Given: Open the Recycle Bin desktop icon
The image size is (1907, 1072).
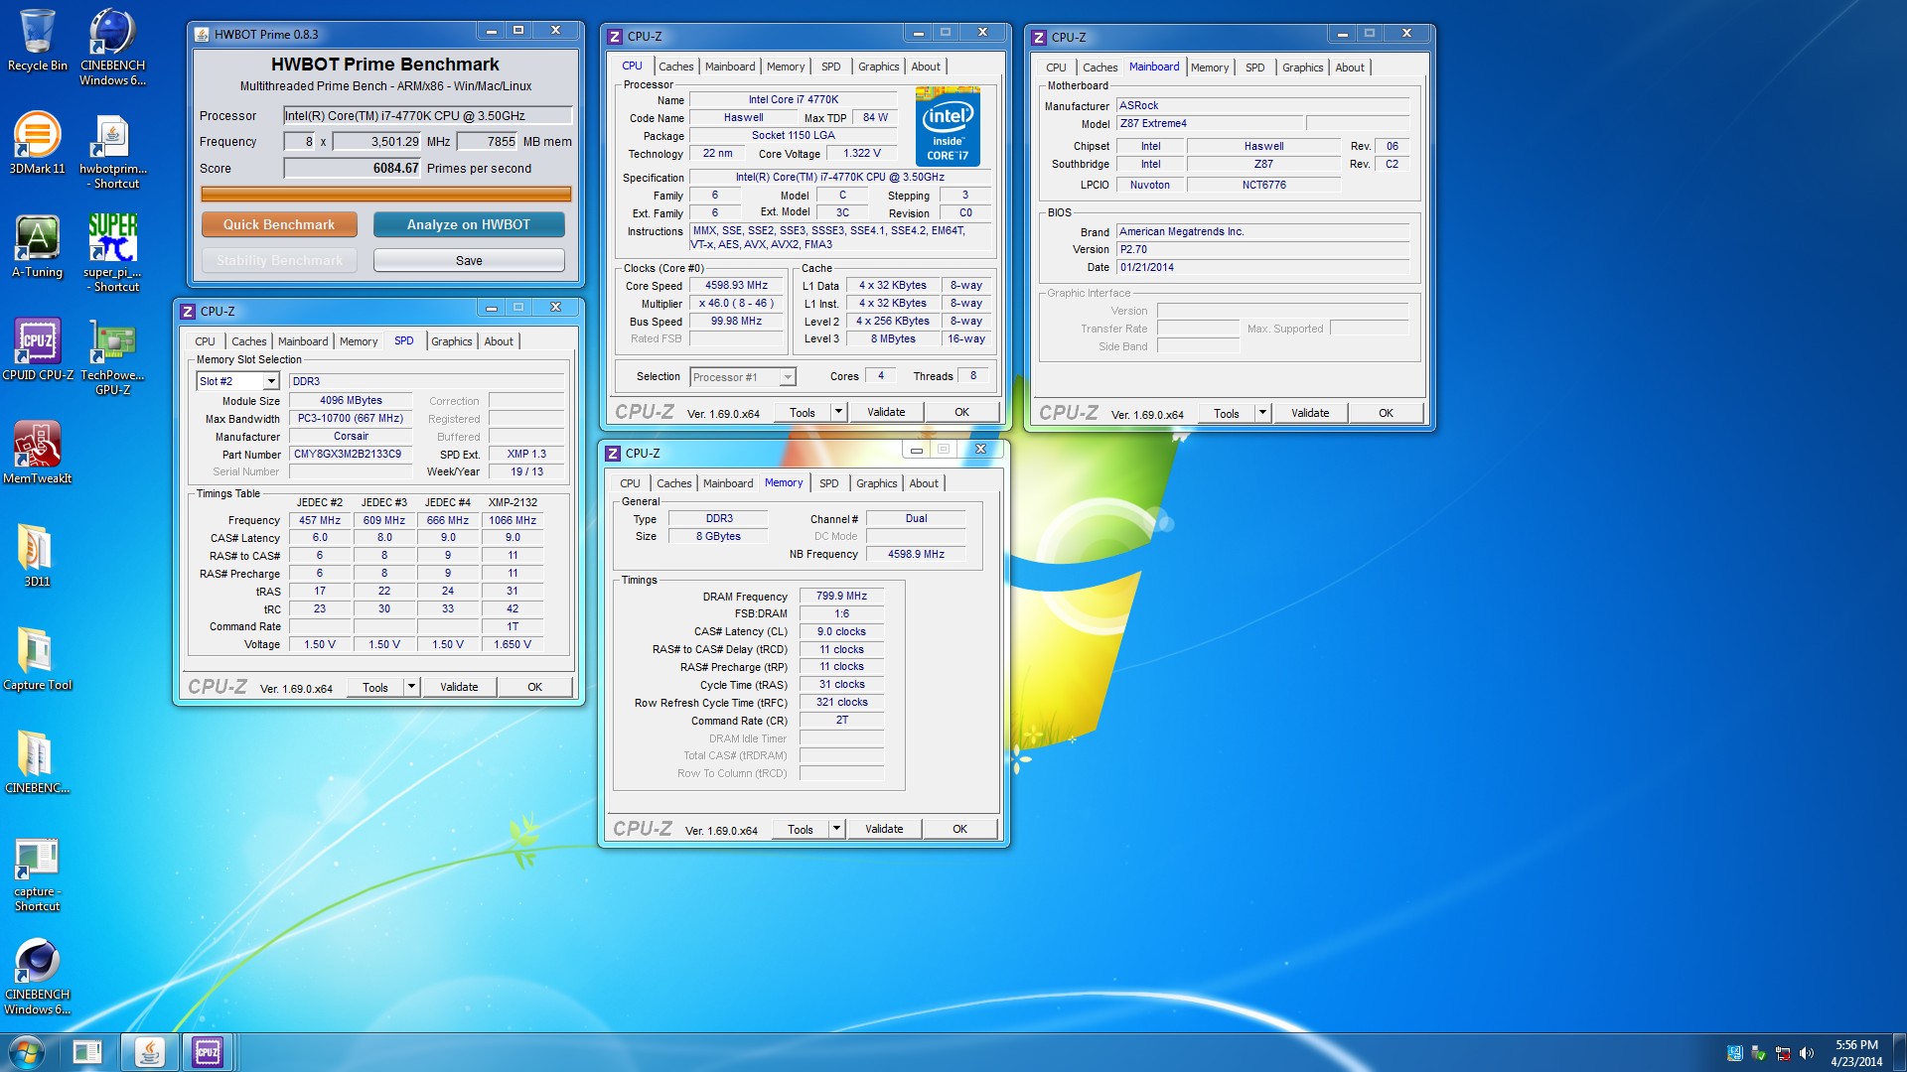Looking at the screenshot, I should pos(37,42).
